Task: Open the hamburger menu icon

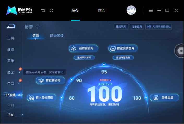Action: (x=151, y=10)
